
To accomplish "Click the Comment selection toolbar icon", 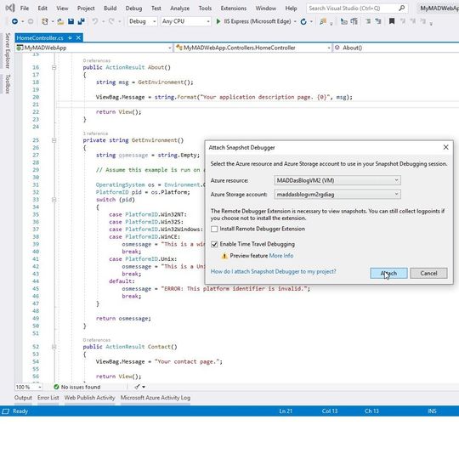I will 344,21.
